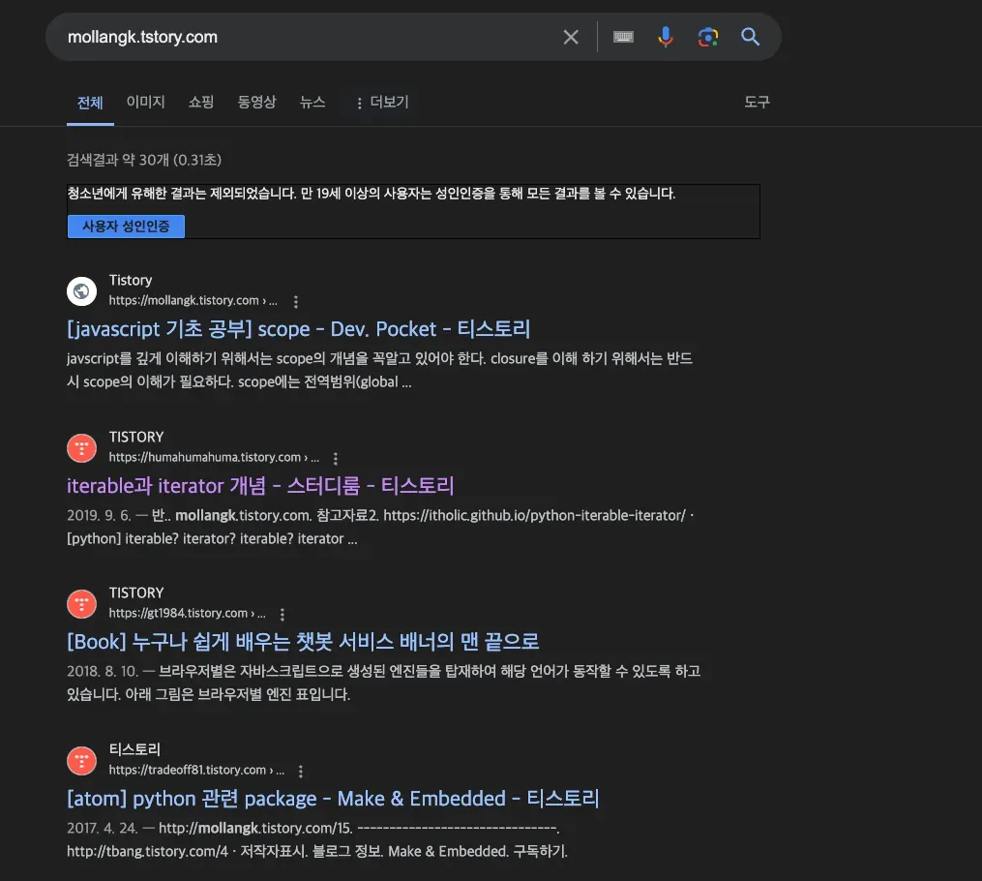Image resolution: width=982 pixels, height=881 pixels.
Task: Click the Tistory favicon for humahumahuma result
Action: tap(81, 448)
